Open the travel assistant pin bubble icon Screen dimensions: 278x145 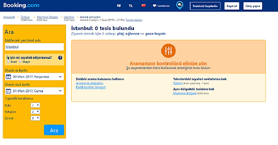pyautogui.click(x=180, y=6)
